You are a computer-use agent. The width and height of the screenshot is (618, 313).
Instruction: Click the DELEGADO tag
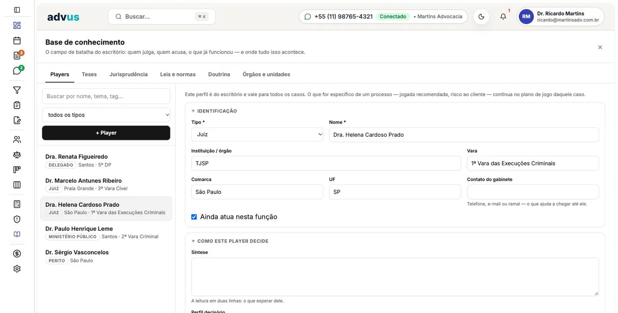(x=61, y=165)
